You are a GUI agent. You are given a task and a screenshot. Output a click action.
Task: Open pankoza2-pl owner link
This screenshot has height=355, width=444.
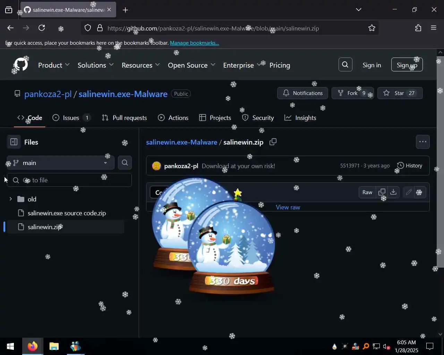pos(48,94)
